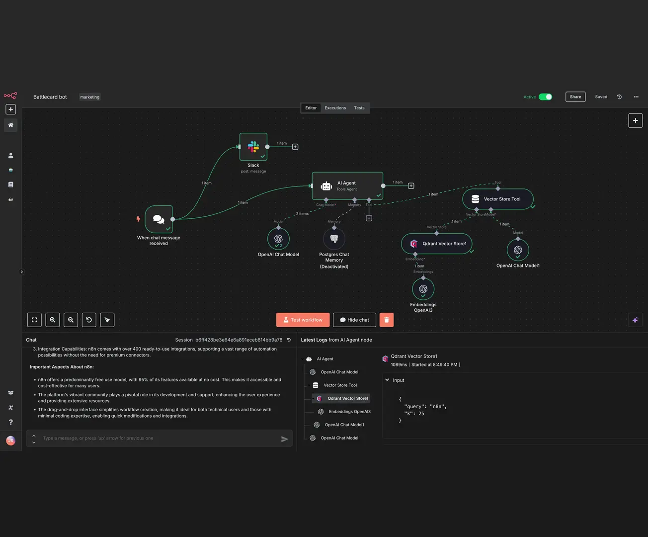Image resolution: width=648 pixels, height=537 pixels.
Task: Click the user avatar in sidebar
Action: tap(10, 441)
